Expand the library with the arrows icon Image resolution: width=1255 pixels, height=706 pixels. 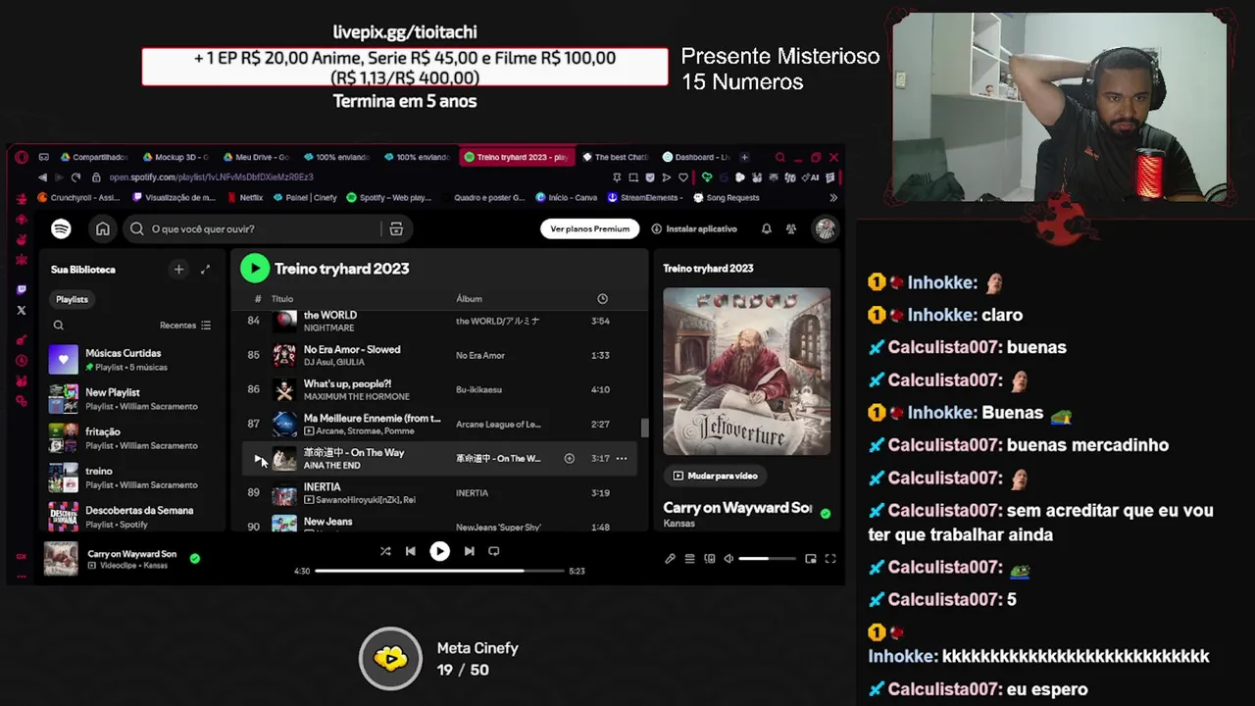coord(205,269)
